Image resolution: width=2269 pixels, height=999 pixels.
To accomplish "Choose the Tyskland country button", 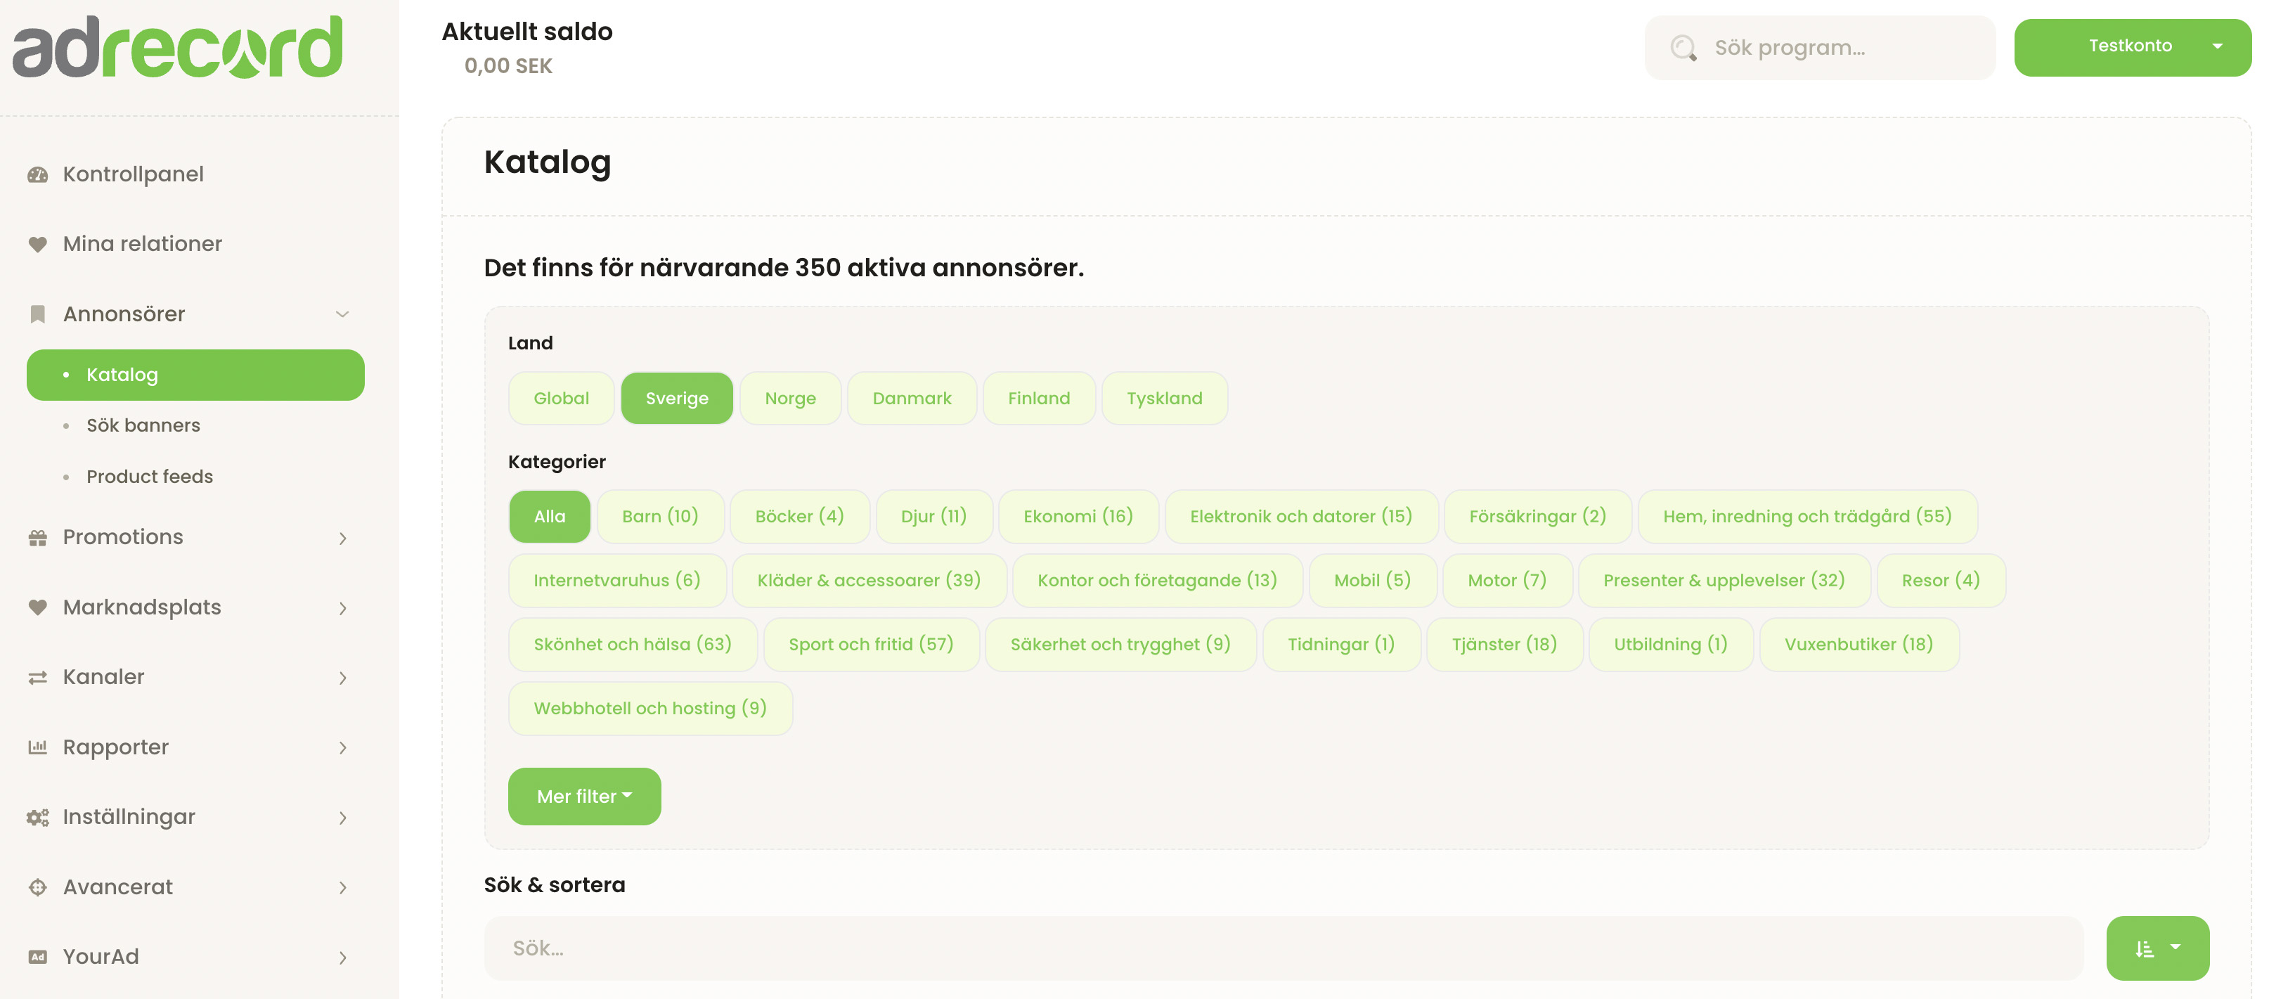I will pos(1163,398).
